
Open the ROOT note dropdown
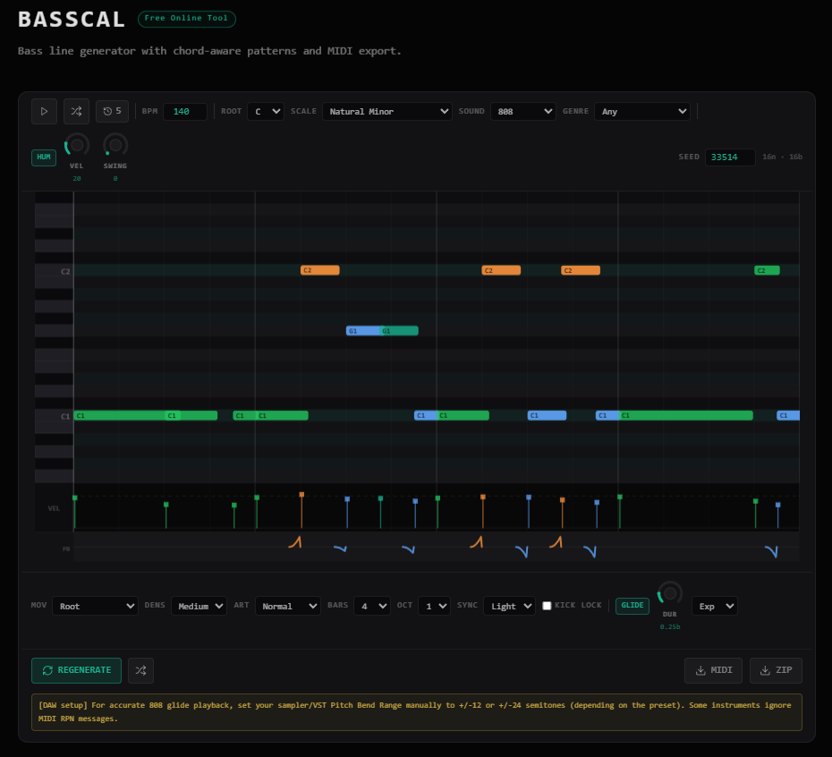pos(266,112)
